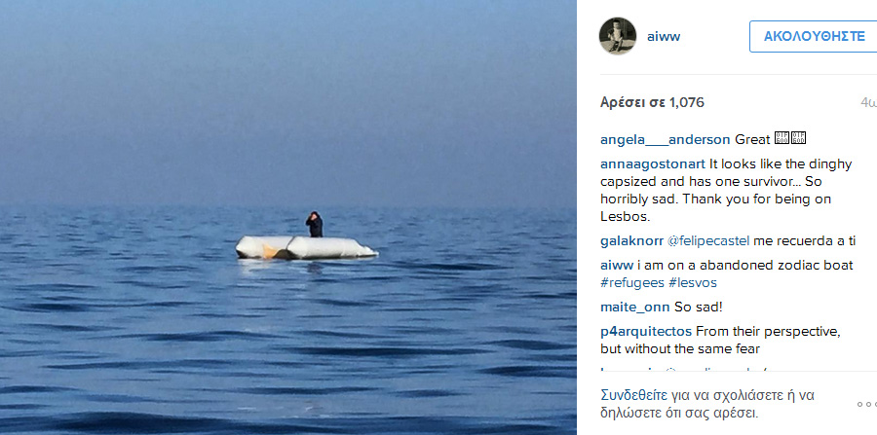The width and height of the screenshot is (877, 435).
Task: Open angela___anderson commenter profile
Action: [x=665, y=139]
